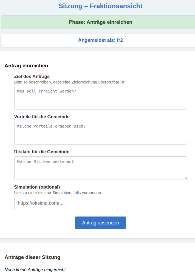Click resize handle of the Risiken text area

coord(185,178)
